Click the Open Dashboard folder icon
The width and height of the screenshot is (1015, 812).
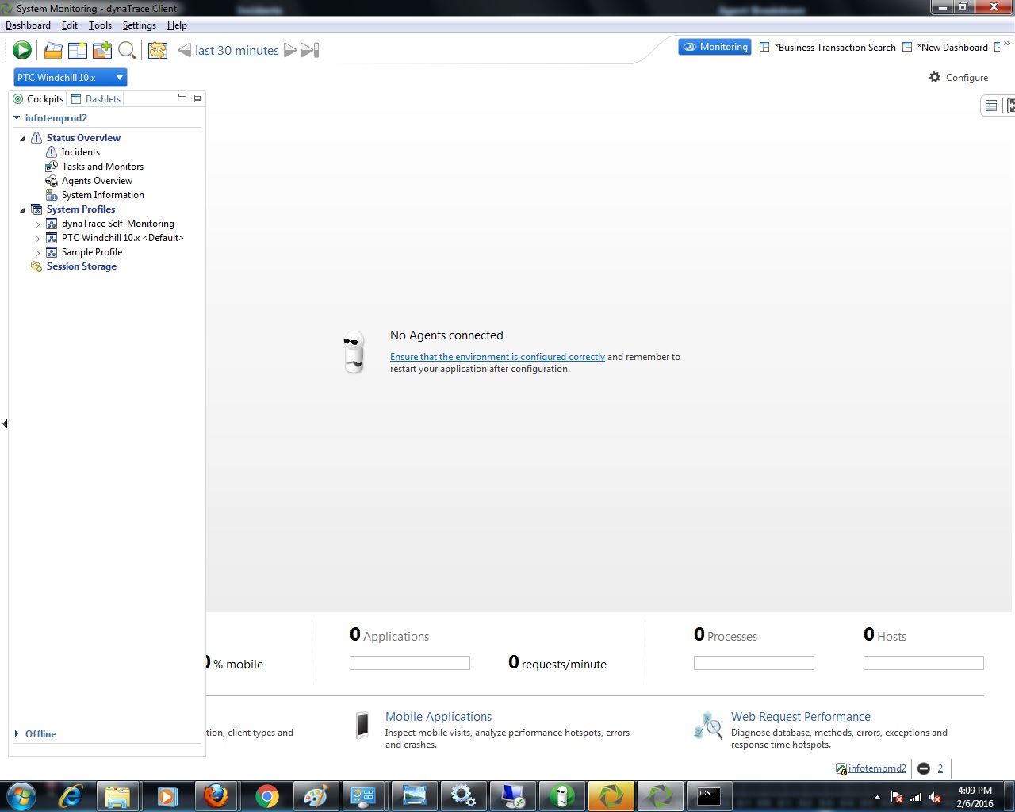click(53, 50)
